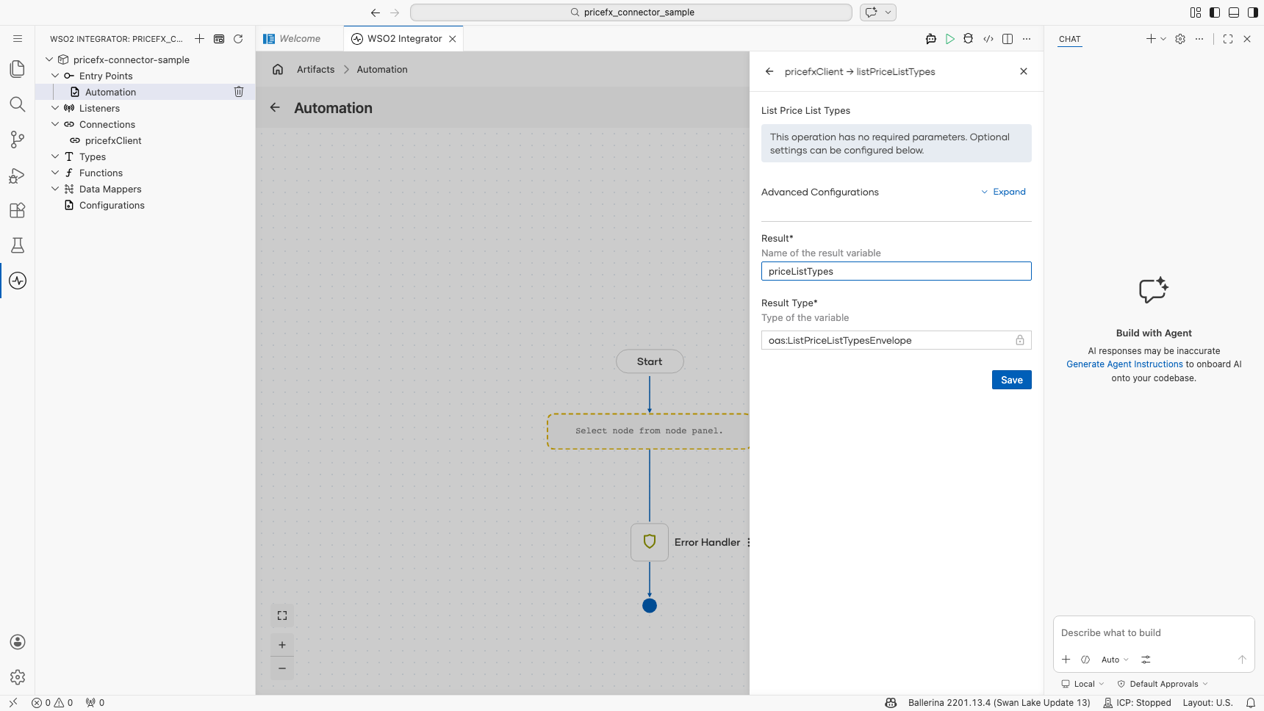
Task: Open the Search view in activity bar
Action: coord(18,104)
